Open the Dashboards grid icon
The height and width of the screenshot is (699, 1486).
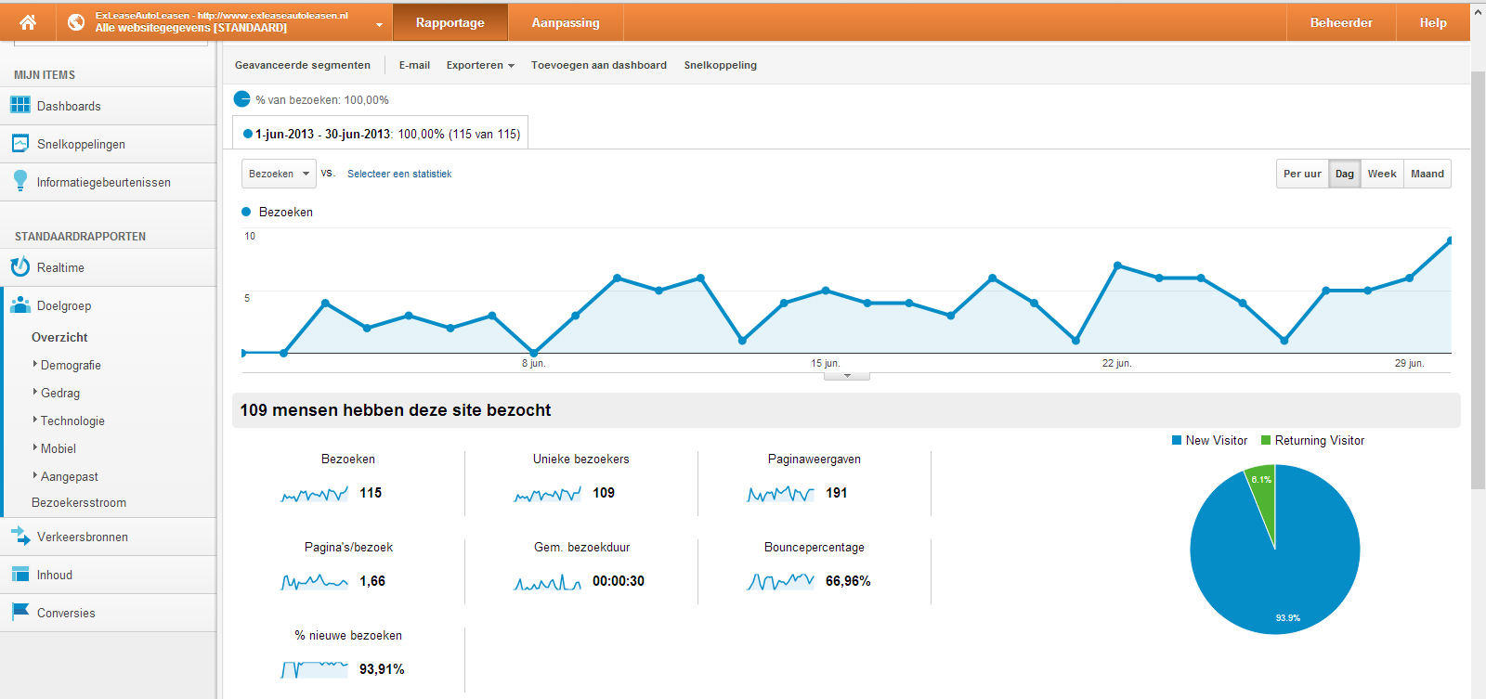[x=20, y=105]
